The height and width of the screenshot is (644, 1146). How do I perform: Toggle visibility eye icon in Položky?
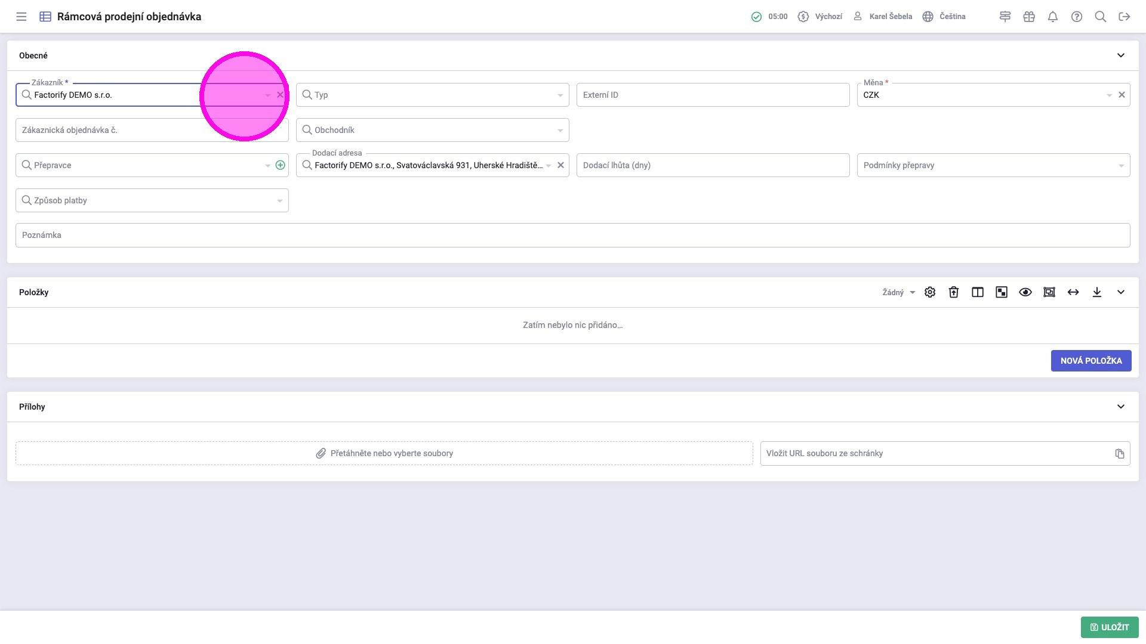coord(1025,292)
